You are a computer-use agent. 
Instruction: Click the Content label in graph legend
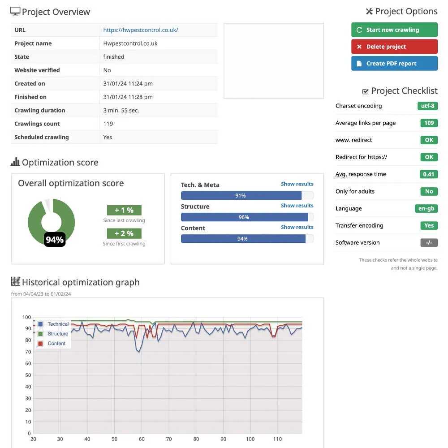[x=56, y=344]
